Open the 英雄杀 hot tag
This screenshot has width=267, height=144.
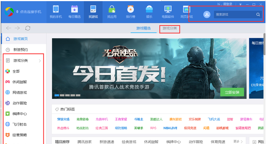(139, 128)
